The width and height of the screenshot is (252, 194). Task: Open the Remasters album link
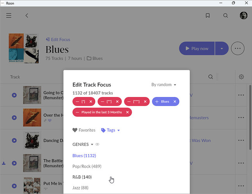[x=199, y=118]
